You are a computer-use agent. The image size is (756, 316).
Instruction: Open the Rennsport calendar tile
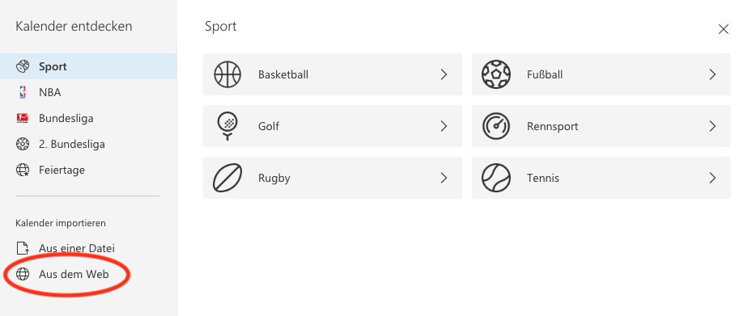pos(601,126)
